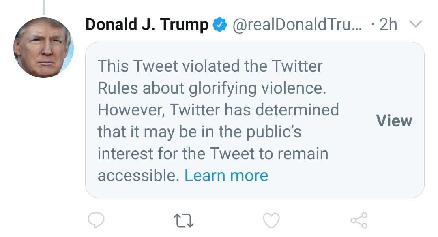Tap the 'that it may be in the public's' line
The height and width of the screenshot is (237, 438).
click(x=200, y=132)
